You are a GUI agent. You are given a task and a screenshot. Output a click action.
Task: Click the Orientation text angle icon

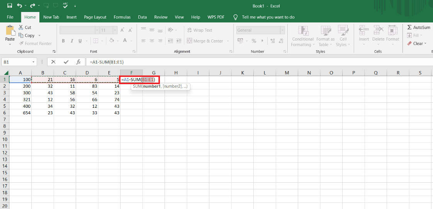point(170,30)
